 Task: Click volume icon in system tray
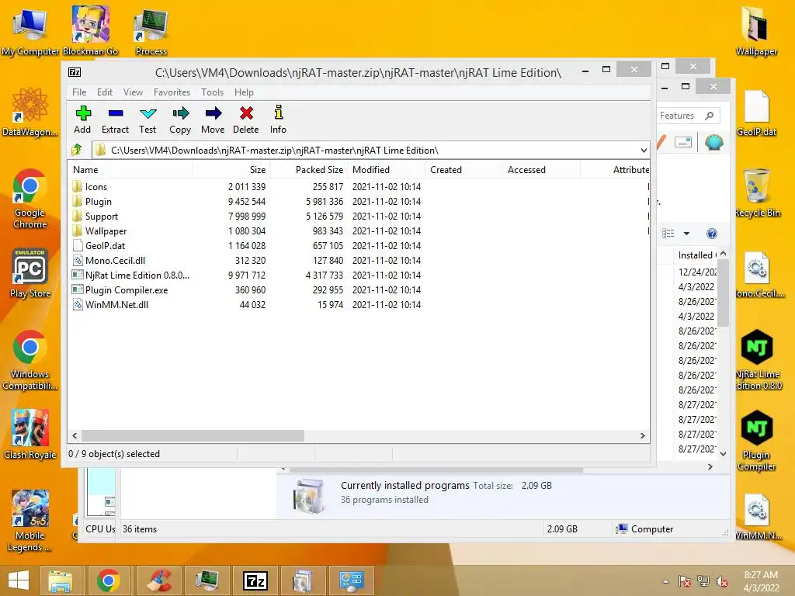(721, 581)
